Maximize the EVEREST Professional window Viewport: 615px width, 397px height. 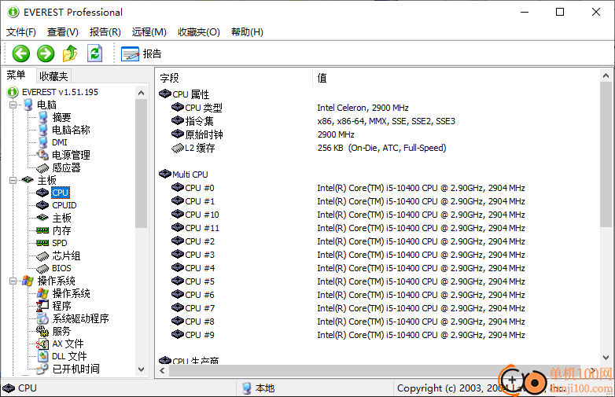click(560, 12)
